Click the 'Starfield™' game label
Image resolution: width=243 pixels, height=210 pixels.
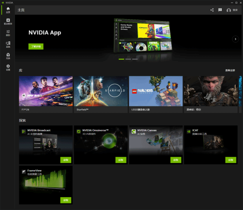(x=82, y=109)
